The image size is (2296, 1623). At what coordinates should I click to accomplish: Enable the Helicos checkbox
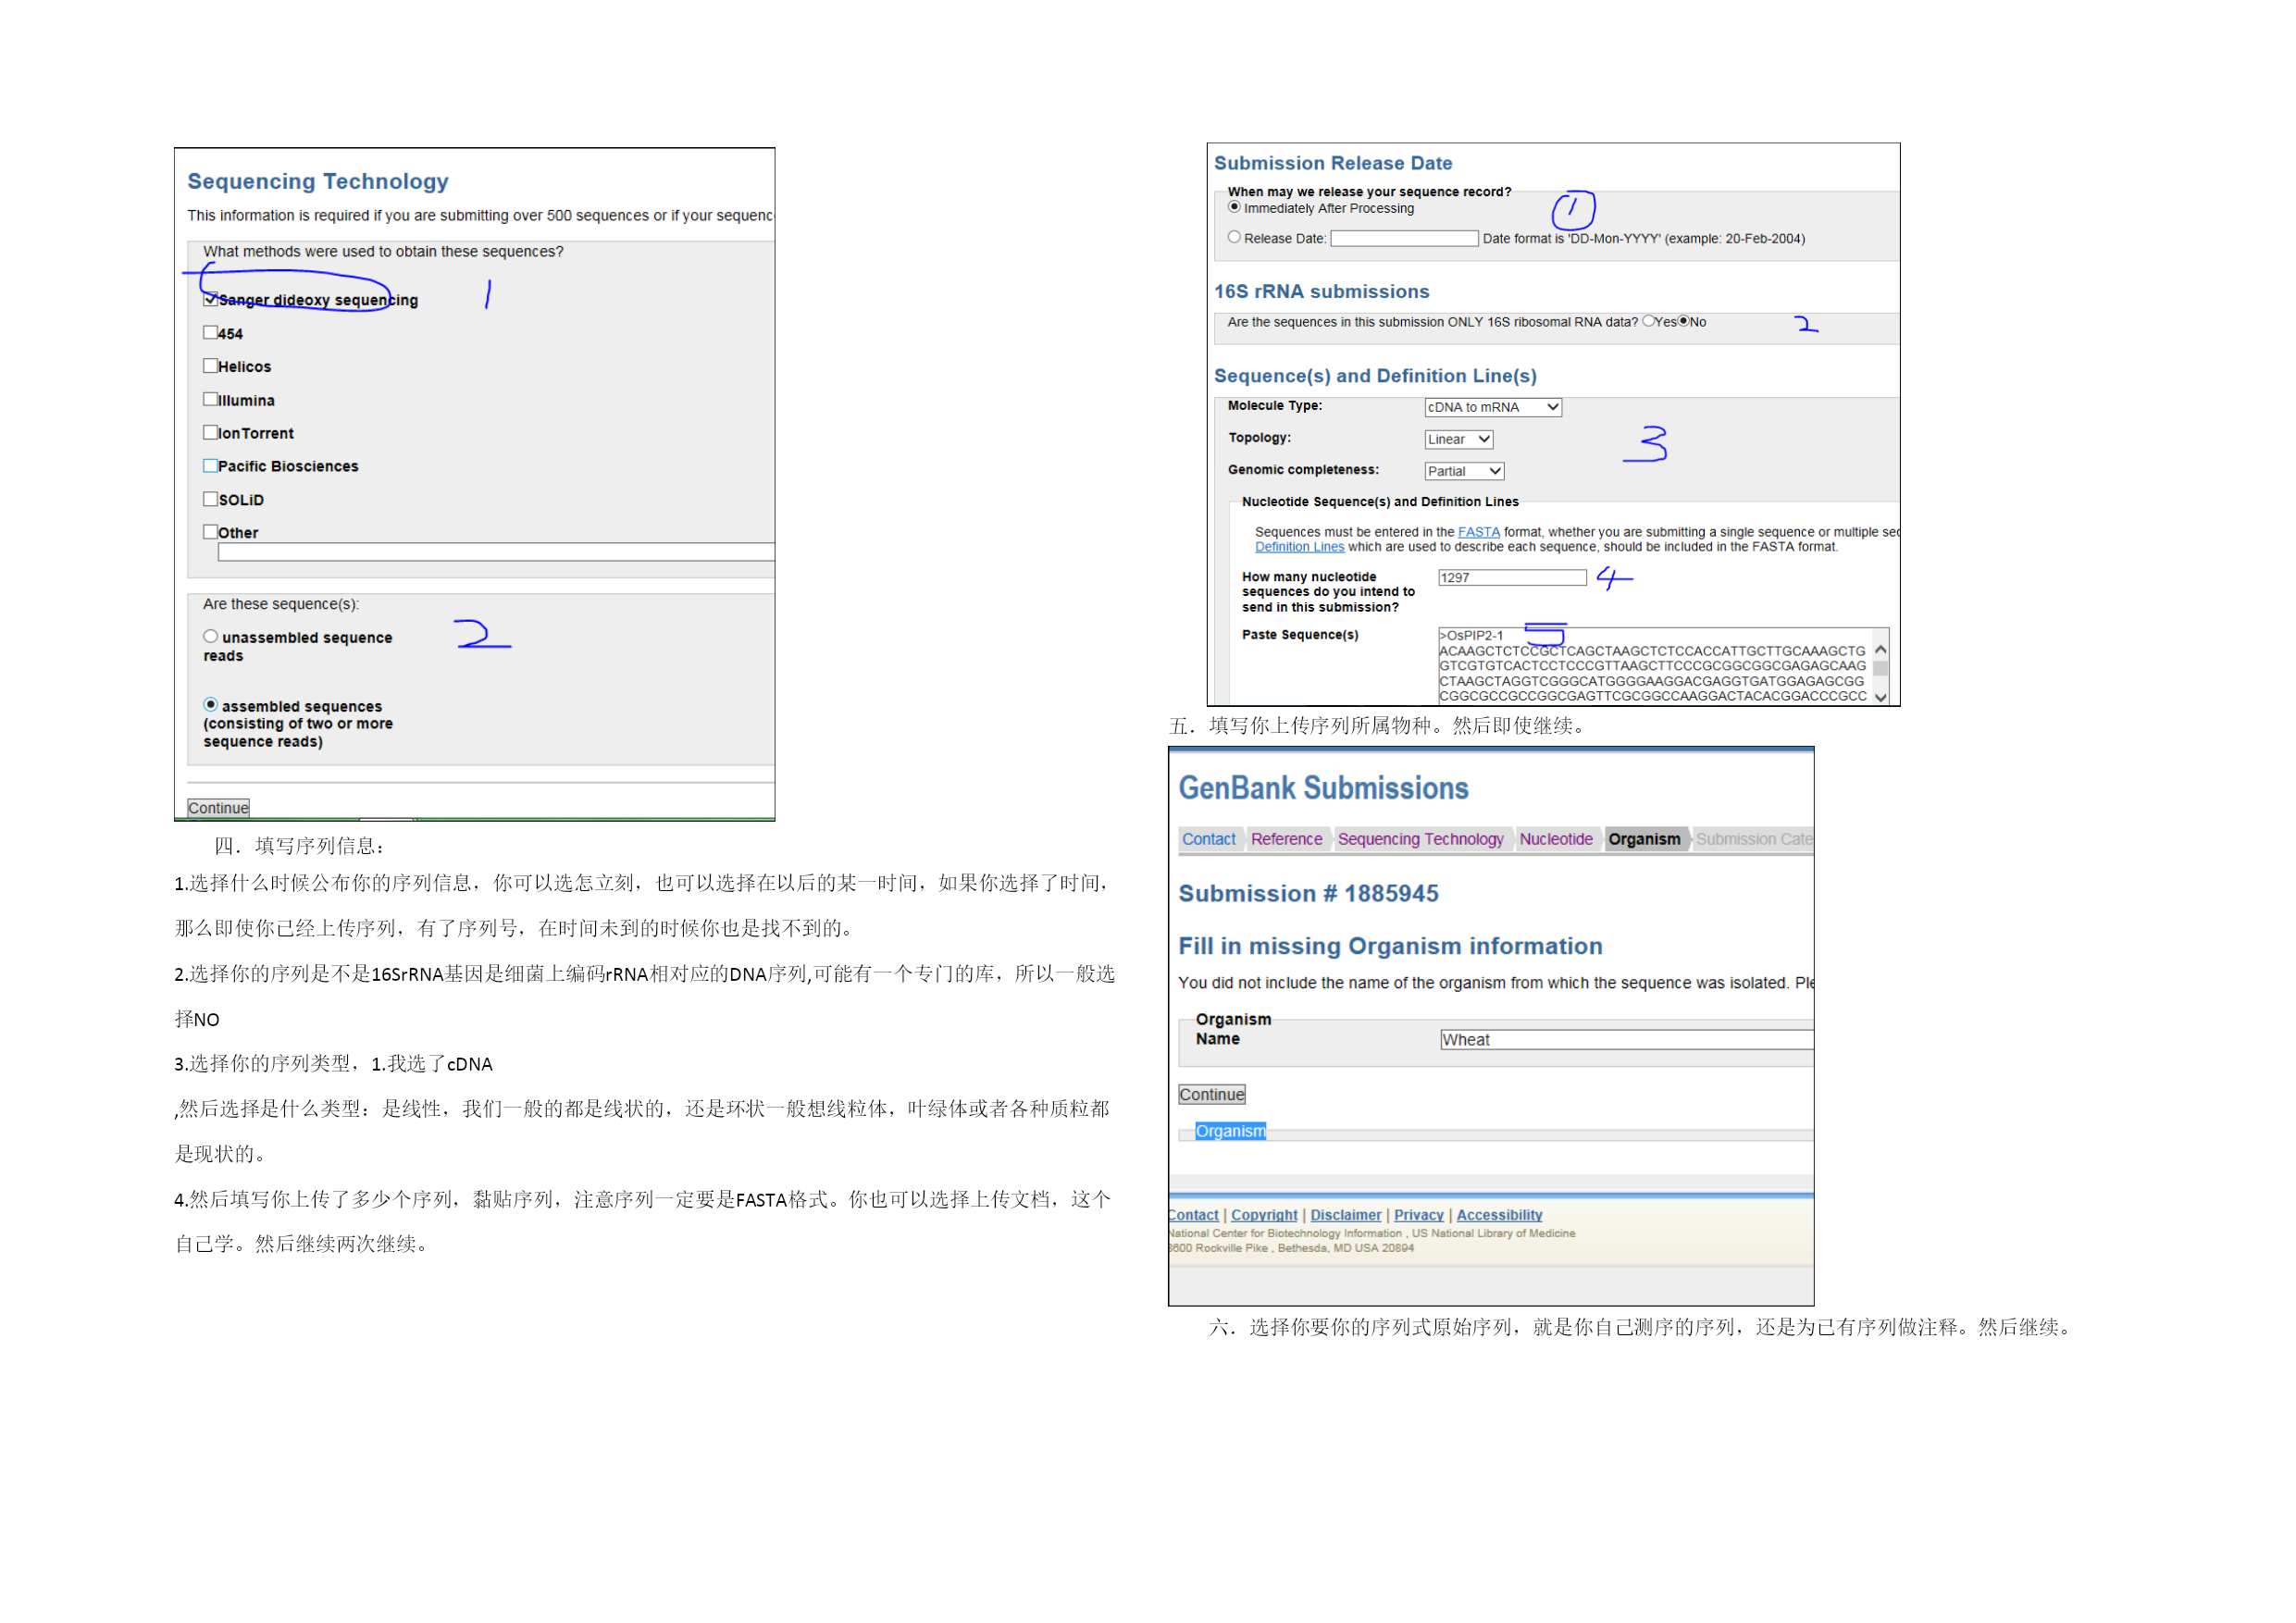(210, 366)
